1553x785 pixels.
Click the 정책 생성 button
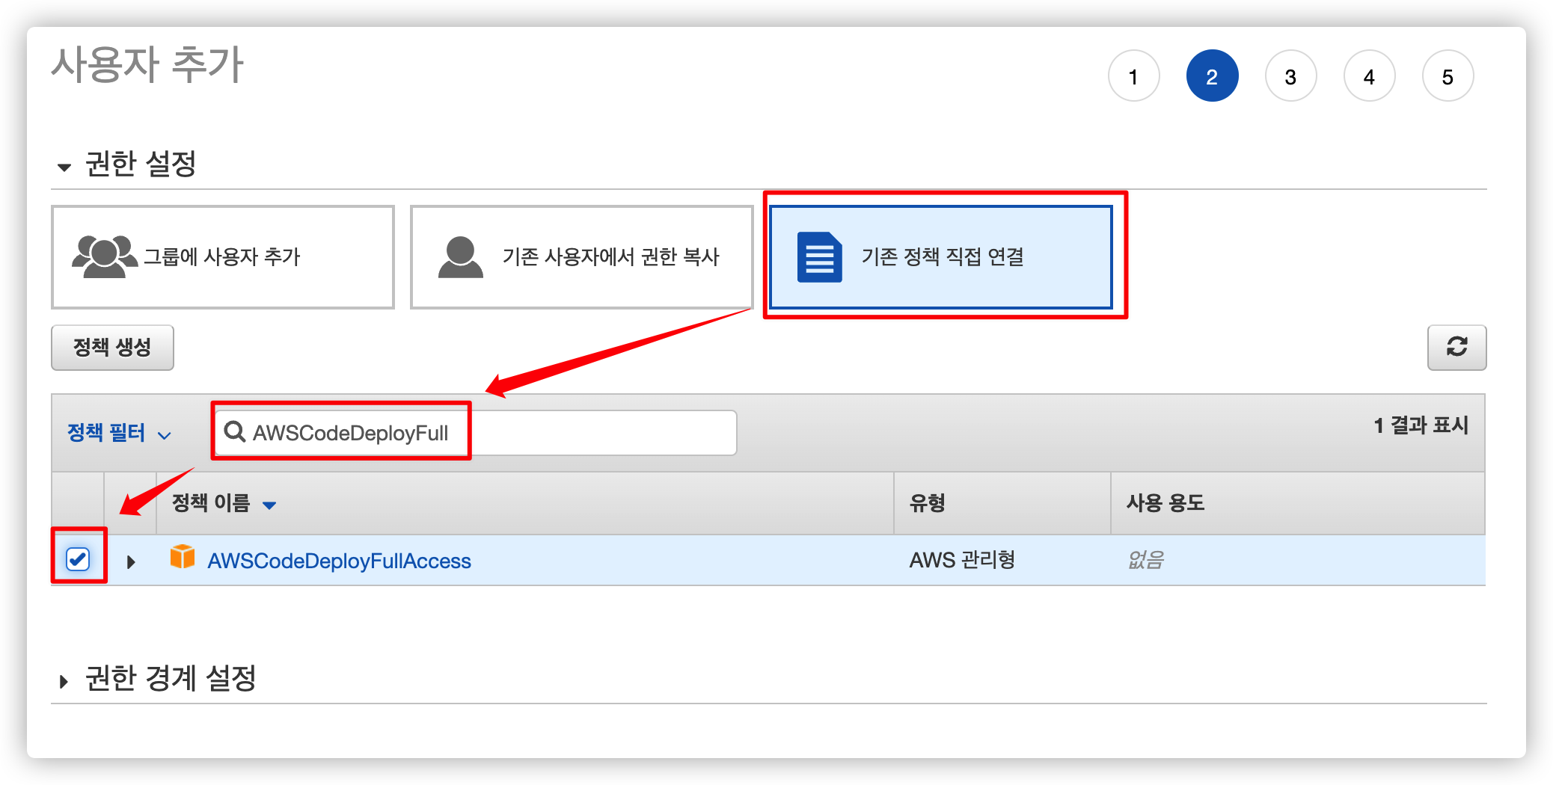[112, 347]
